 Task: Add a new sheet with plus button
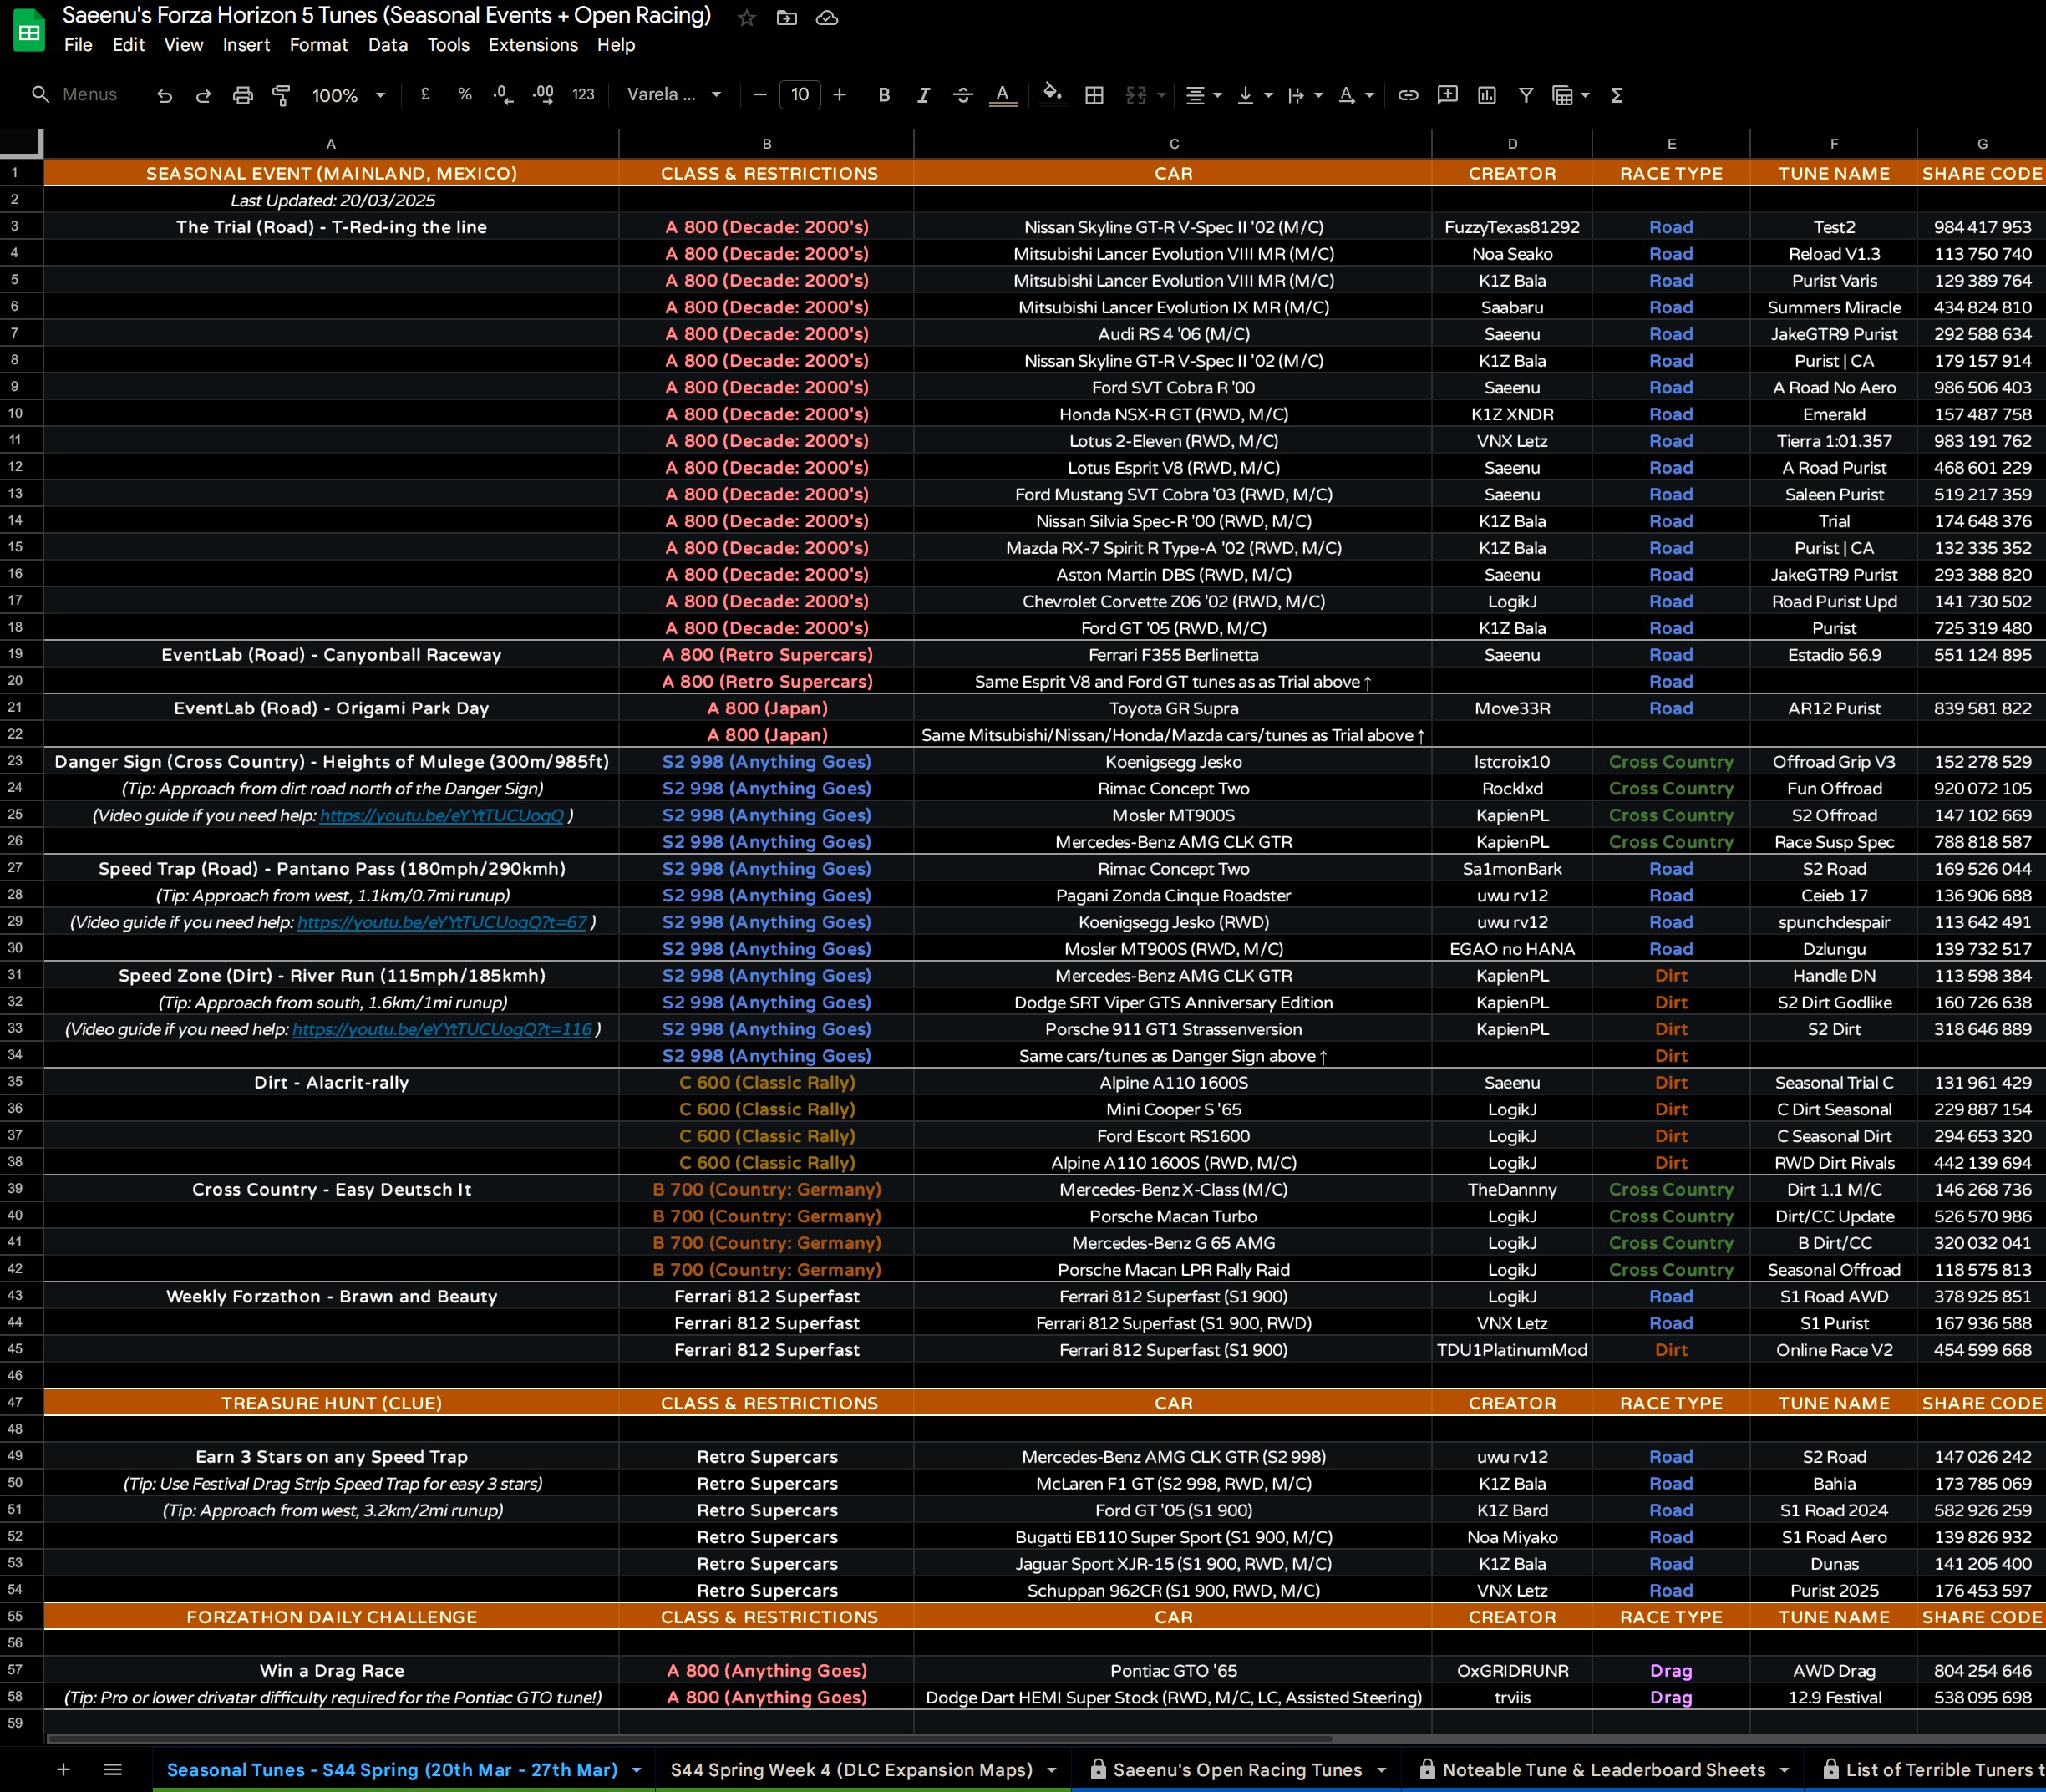click(63, 1769)
